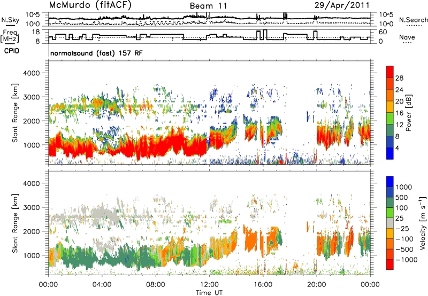Click the gray swatch on Velocity colorbar
This screenshot has height=296, width=428.
click(390, 223)
